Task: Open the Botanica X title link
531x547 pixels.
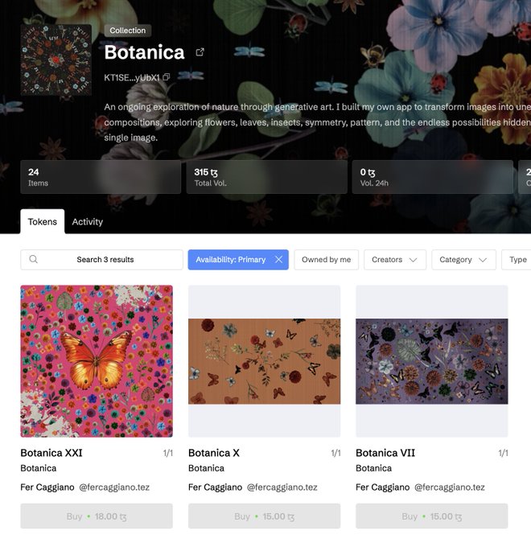Action: pos(214,453)
